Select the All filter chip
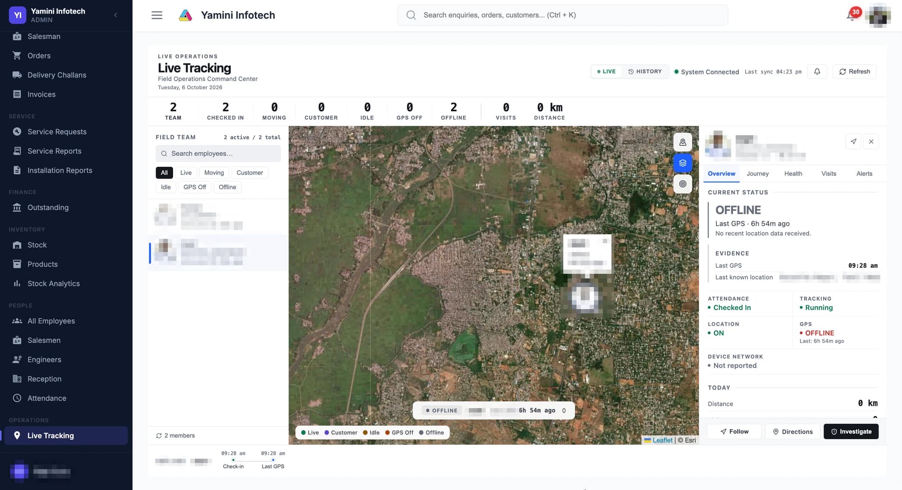The height and width of the screenshot is (490, 902). pos(164,173)
